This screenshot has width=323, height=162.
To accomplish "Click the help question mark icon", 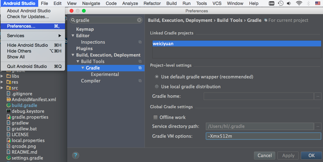I will coord(76,155).
